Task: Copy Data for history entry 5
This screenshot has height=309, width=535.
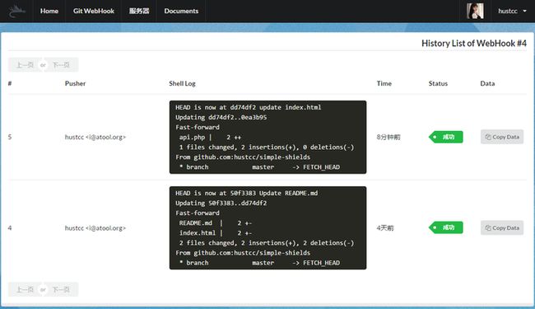Action: (502, 137)
